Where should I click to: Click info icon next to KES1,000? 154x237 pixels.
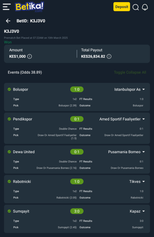point(30,56)
